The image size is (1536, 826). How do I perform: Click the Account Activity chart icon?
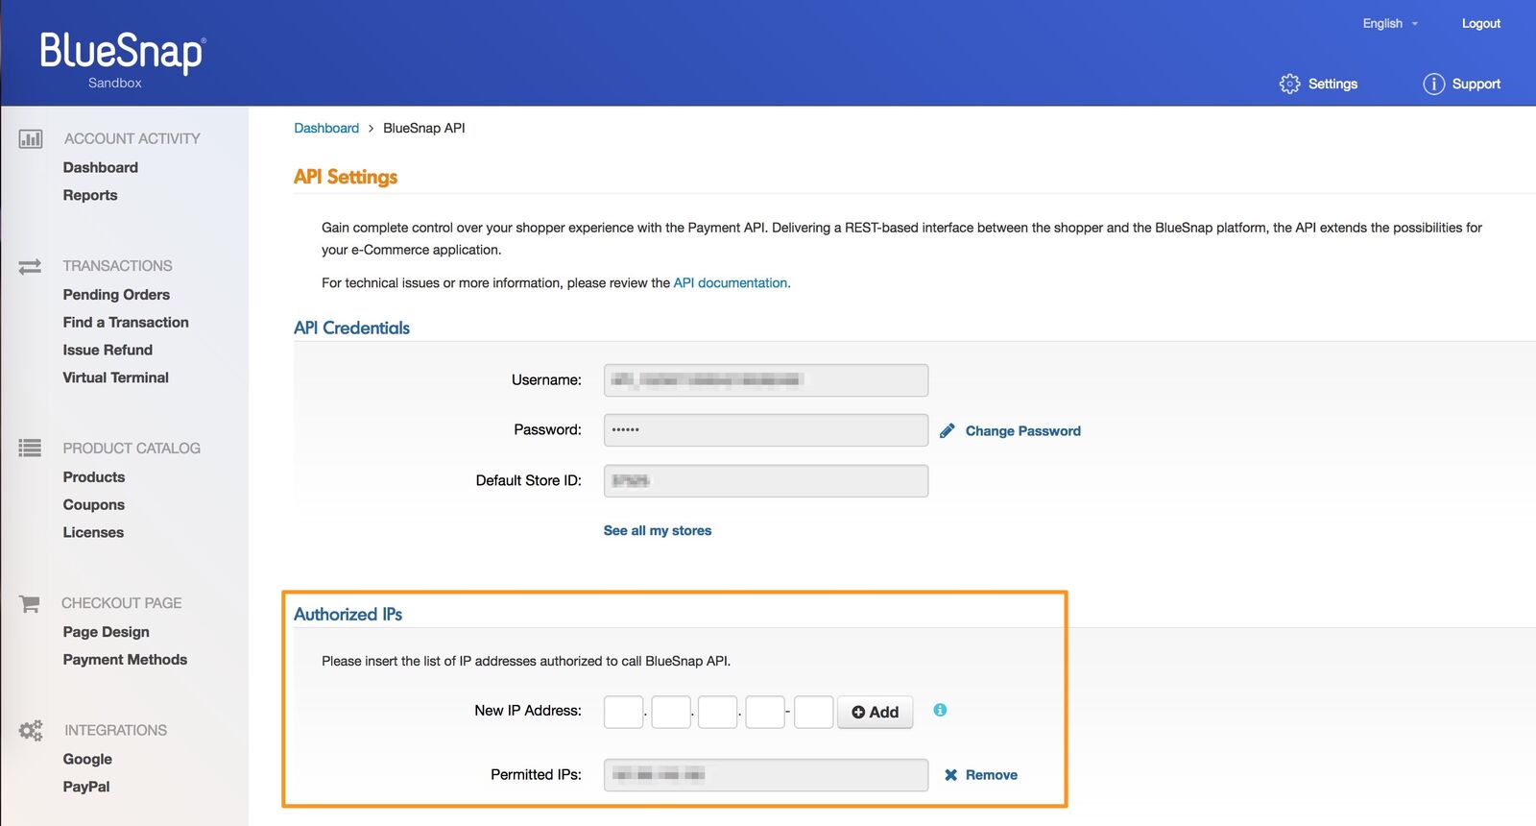pyautogui.click(x=31, y=139)
